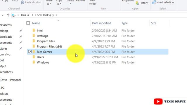Click the pin icon beside Pictures
Screen dimensions: 187x105
pyautogui.click(x=21, y=48)
